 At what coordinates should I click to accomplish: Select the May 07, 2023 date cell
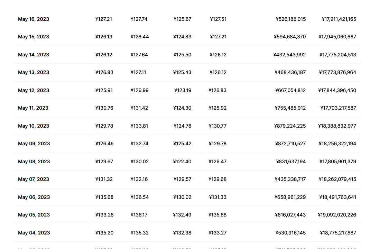pyautogui.click(x=34, y=179)
